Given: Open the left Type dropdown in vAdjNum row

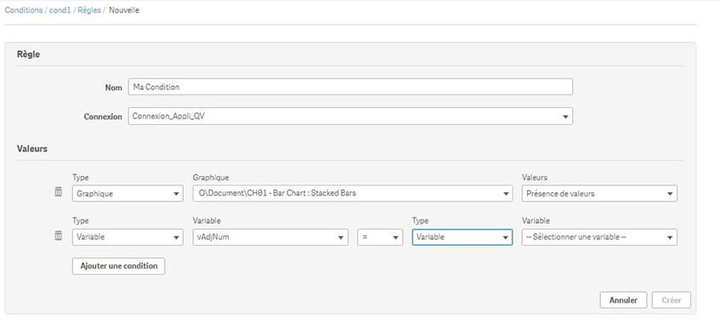Looking at the screenshot, I should [x=128, y=237].
